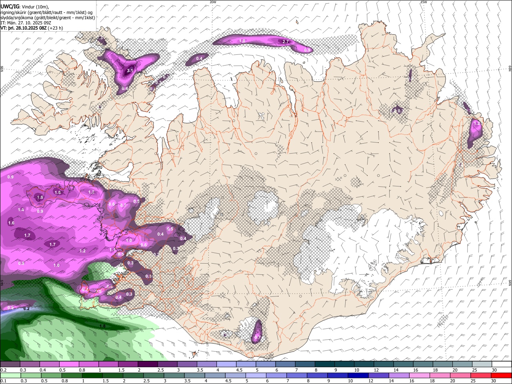
Task: Click the 2.7 value off the north coast
Action: (x=286, y=42)
